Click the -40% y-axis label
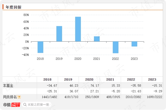Viewport: 166px width, 110px height. pyautogui.click(x=25, y=55)
